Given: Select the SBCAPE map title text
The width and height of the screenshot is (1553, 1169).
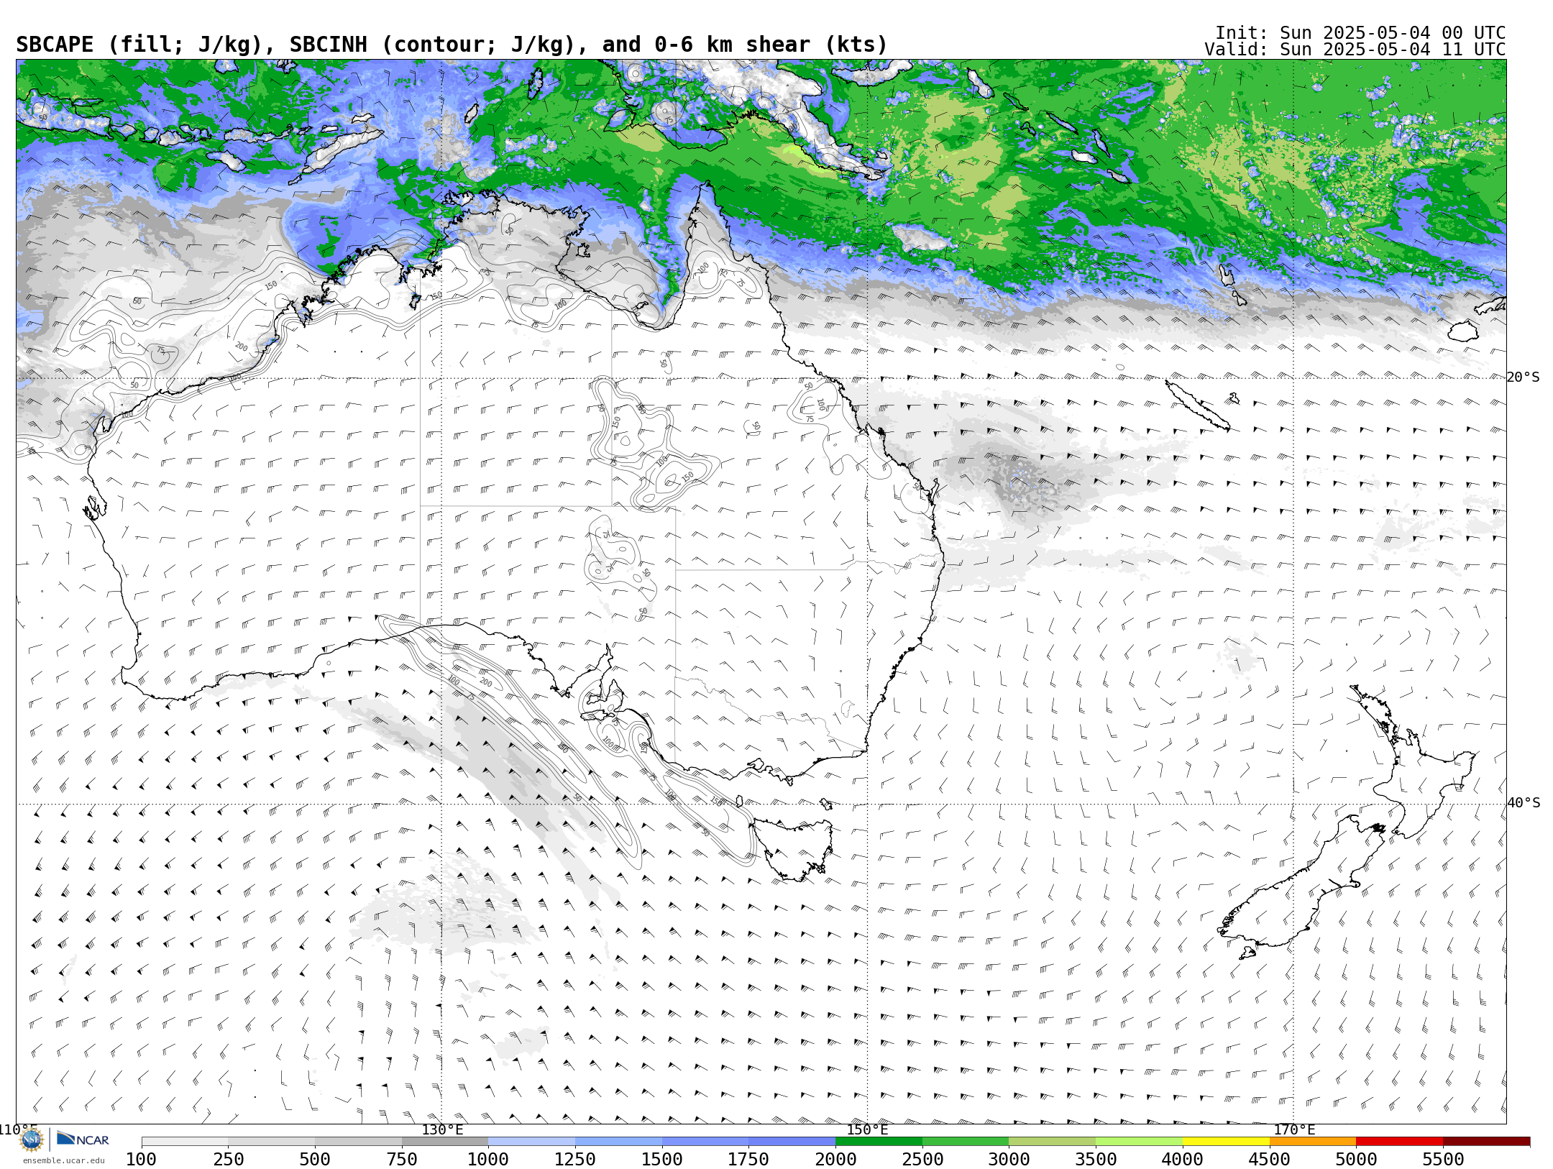Looking at the screenshot, I should [452, 45].
